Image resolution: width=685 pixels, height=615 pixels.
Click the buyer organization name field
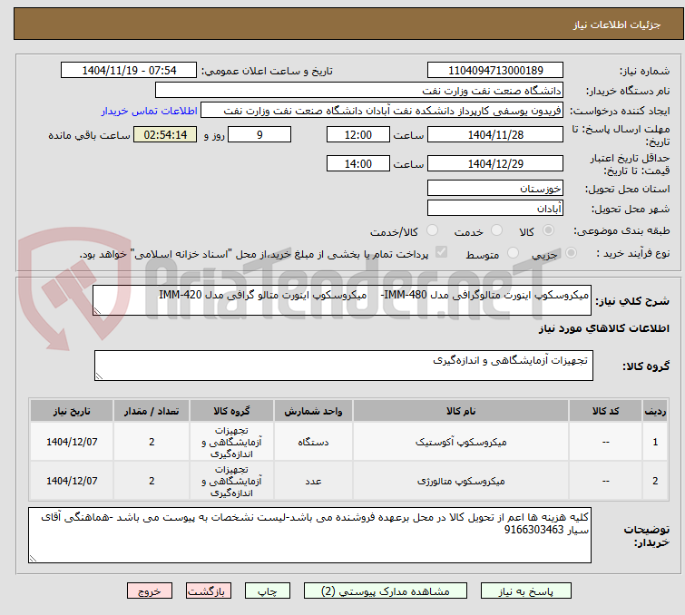tap(359, 91)
